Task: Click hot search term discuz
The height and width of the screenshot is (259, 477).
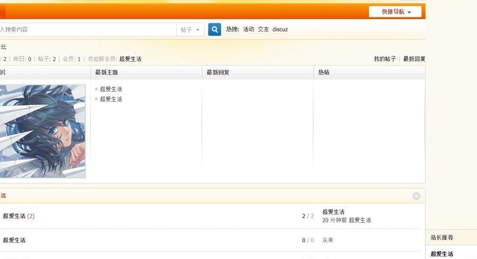Action: click(280, 29)
